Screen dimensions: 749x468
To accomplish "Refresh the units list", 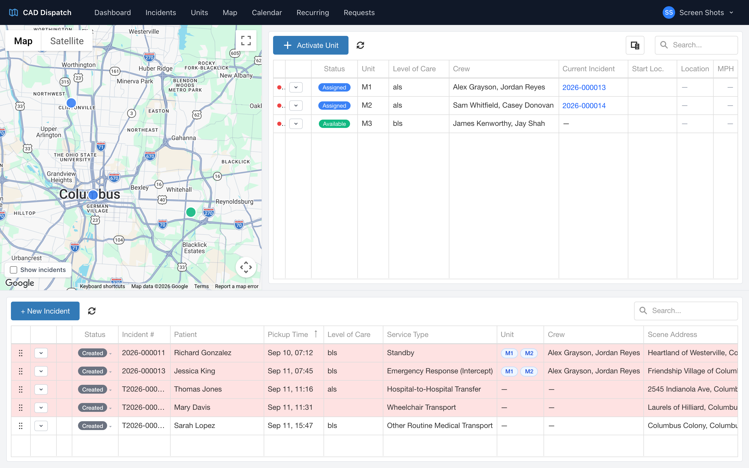I will pyautogui.click(x=360, y=45).
